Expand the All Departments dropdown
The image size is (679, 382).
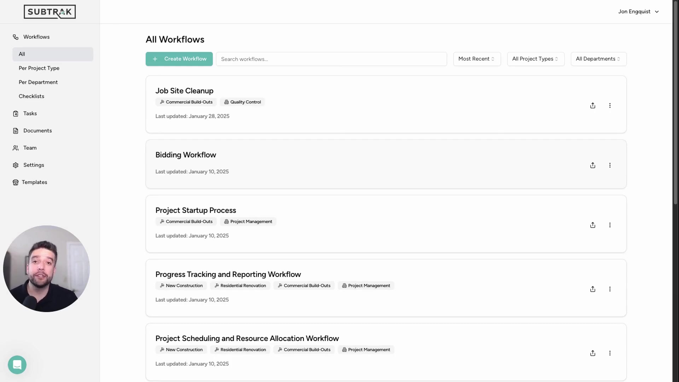(x=598, y=59)
